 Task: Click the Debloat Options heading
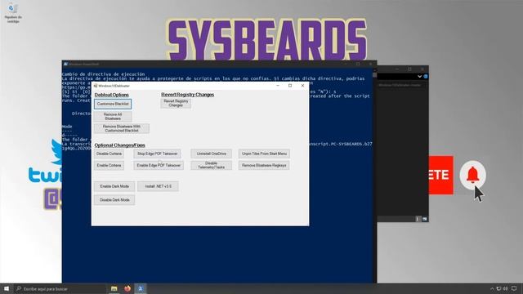111,95
